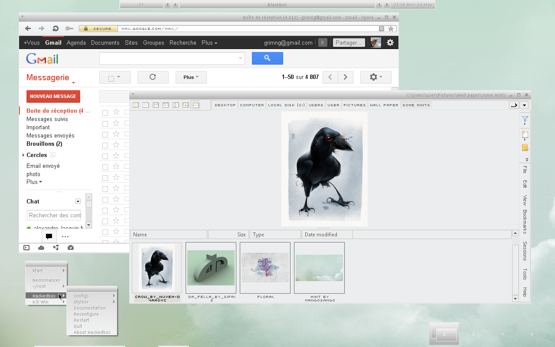This screenshot has width=555, height=347.
Task: Open the Kill Win submenu
Action: pos(46,302)
